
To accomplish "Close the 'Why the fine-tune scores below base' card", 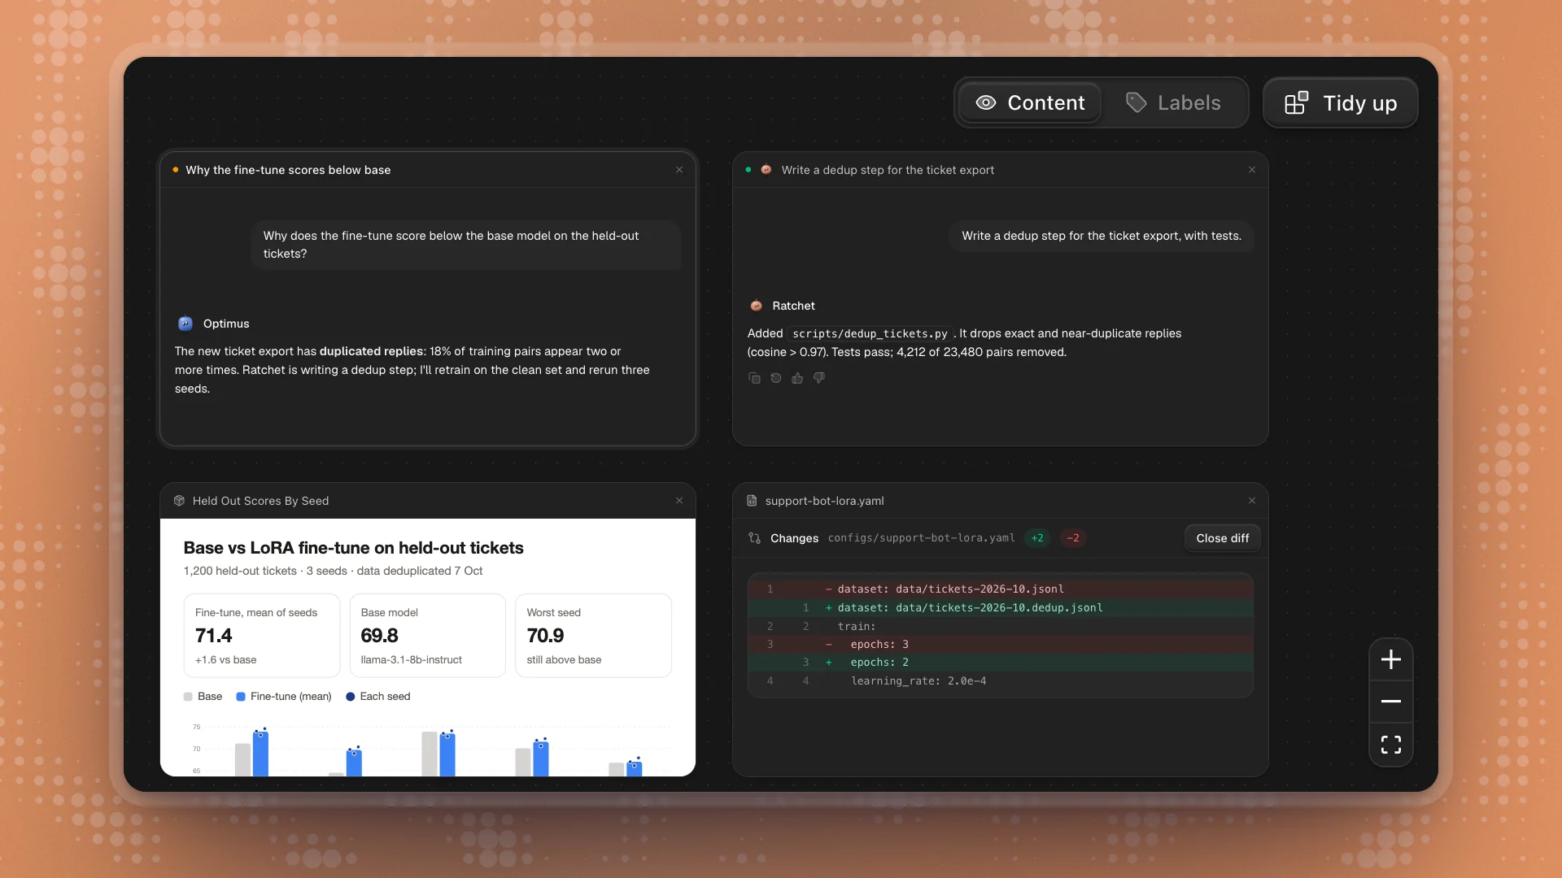I will click(x=679, y=170).
